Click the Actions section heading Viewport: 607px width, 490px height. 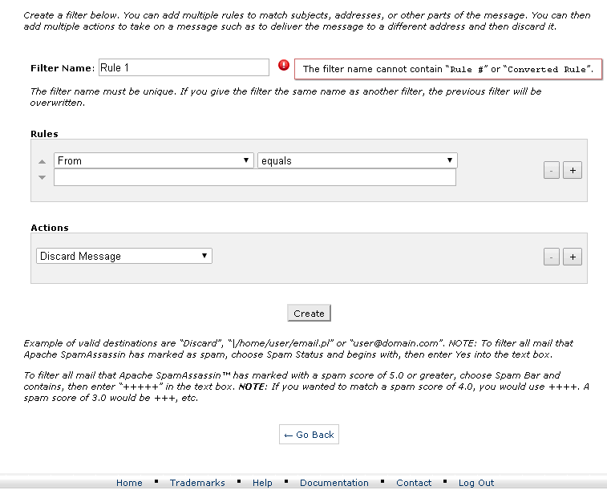tap(50, 228)
